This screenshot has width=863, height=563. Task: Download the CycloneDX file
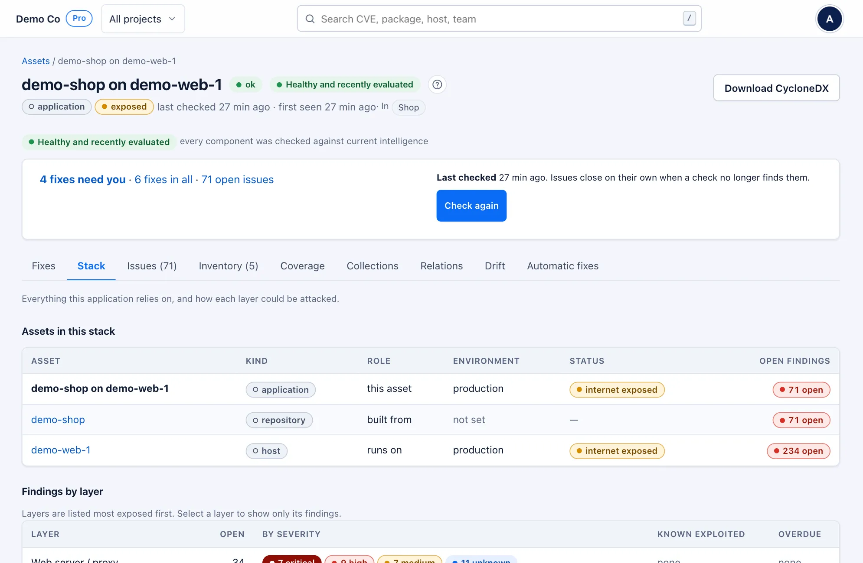coord(776,88)
